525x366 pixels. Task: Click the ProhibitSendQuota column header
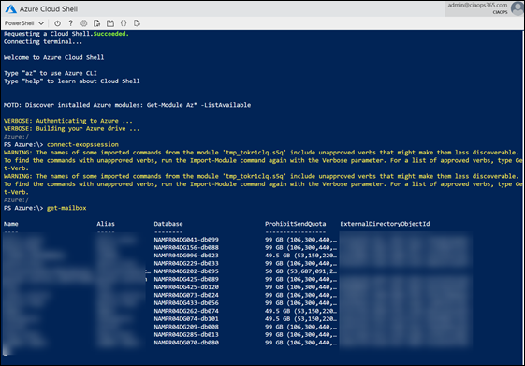point(296,224)
